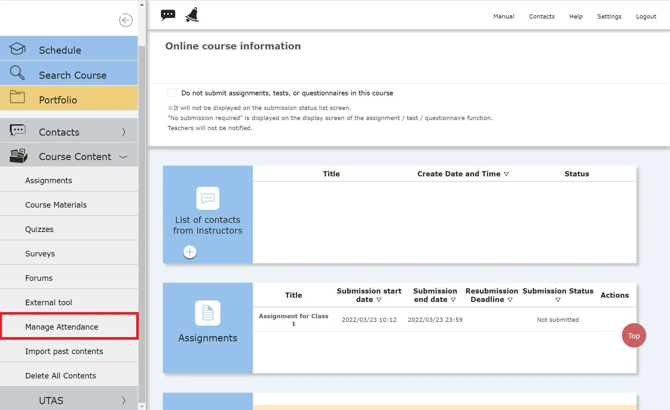Open notifications bell icon
The width and height of the screenshot is (670, 410).
coord(192,15)
